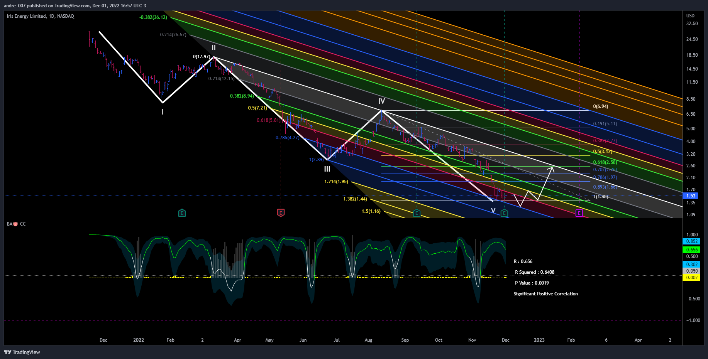This screenshot has width=708, height=359.
Task: Click the Nov time axis label
Action: coord(472,340)
